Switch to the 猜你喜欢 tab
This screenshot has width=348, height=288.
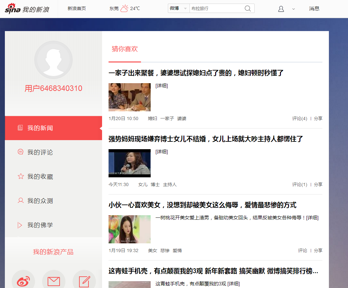click(125, 49)
